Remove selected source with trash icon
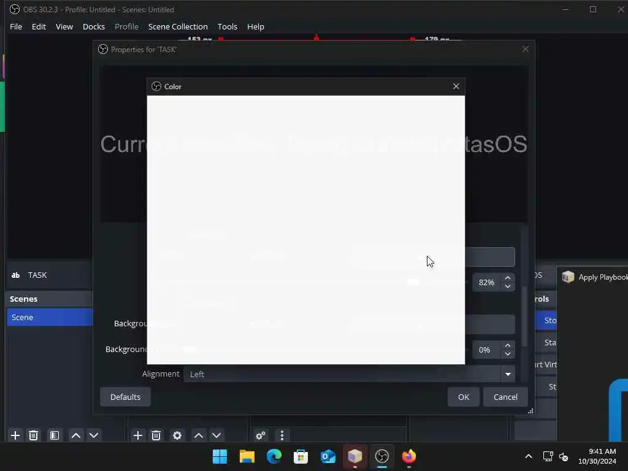Viewport: 628px width, 471px height. 156,435
